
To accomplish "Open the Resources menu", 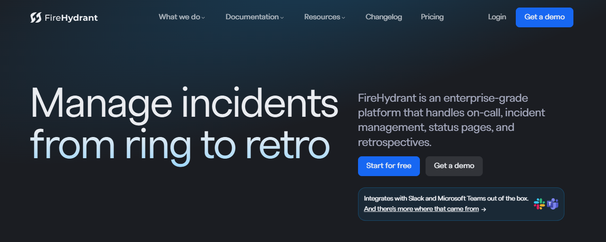I will tap(325, 17).
